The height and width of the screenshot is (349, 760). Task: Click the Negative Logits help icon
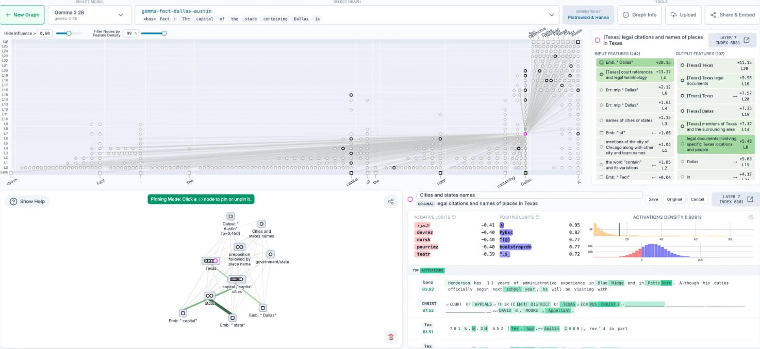[x=454, y=217]
